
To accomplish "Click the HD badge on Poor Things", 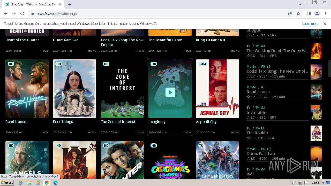I will 59,64.
